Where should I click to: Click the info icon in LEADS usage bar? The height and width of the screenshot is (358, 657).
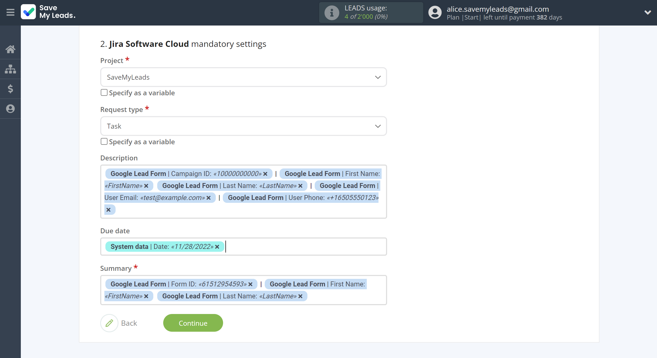331,12
